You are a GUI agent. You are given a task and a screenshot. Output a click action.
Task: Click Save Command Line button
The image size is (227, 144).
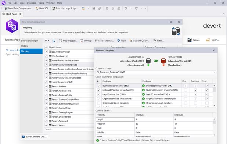[x=35, y=137]
